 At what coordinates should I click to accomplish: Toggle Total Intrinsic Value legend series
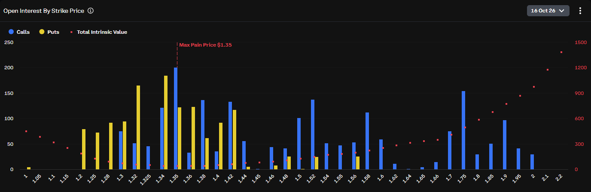pyautogui.click(x=99, y=32)
